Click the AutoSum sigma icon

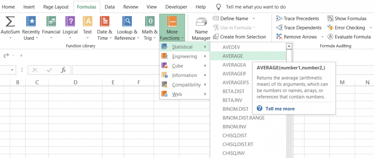click(x=10, y=22)
